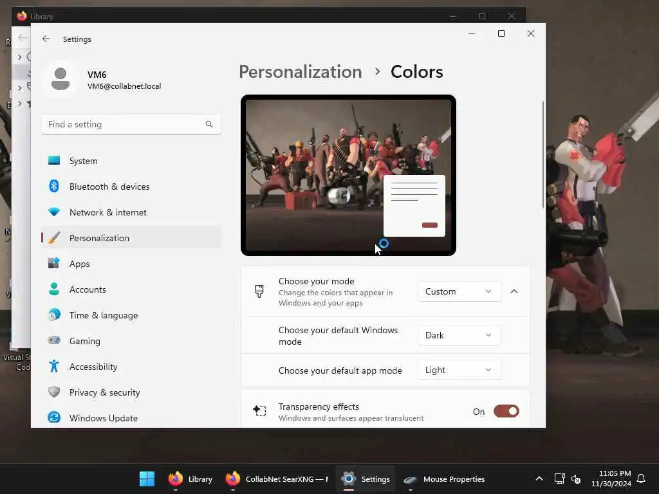659x494 pixels.
Task: Go to Gaming settings
Action: click(x=131, y=340)
